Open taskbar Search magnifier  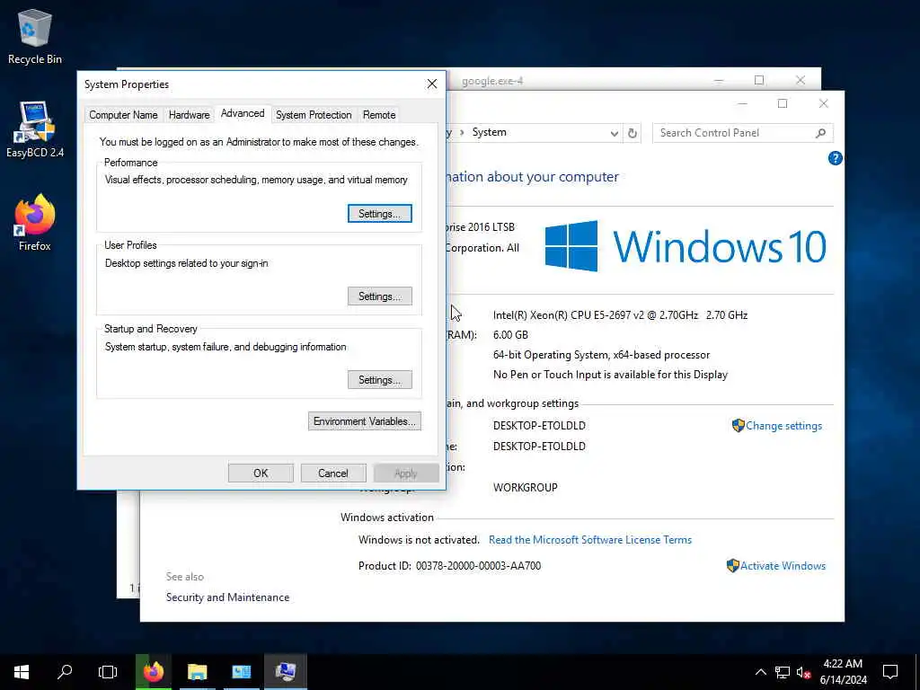click(65, 672)
